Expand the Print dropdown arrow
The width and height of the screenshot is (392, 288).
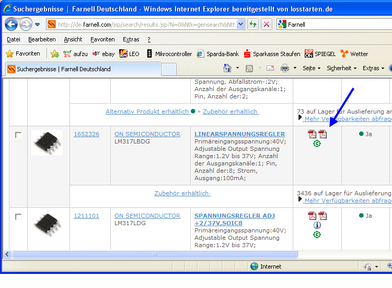(x=295, y=68)
